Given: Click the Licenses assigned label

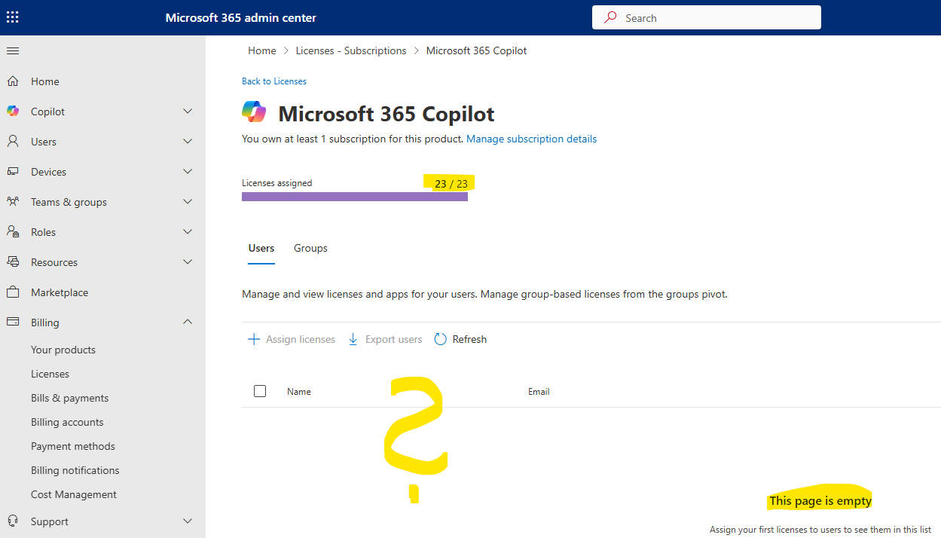Looking at the screenshot, I should (x=276, y=183).
